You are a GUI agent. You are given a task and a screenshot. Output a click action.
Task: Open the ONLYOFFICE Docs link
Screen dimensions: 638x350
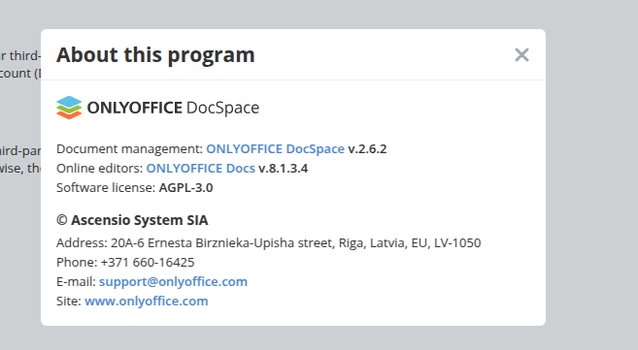coord(201,169)
